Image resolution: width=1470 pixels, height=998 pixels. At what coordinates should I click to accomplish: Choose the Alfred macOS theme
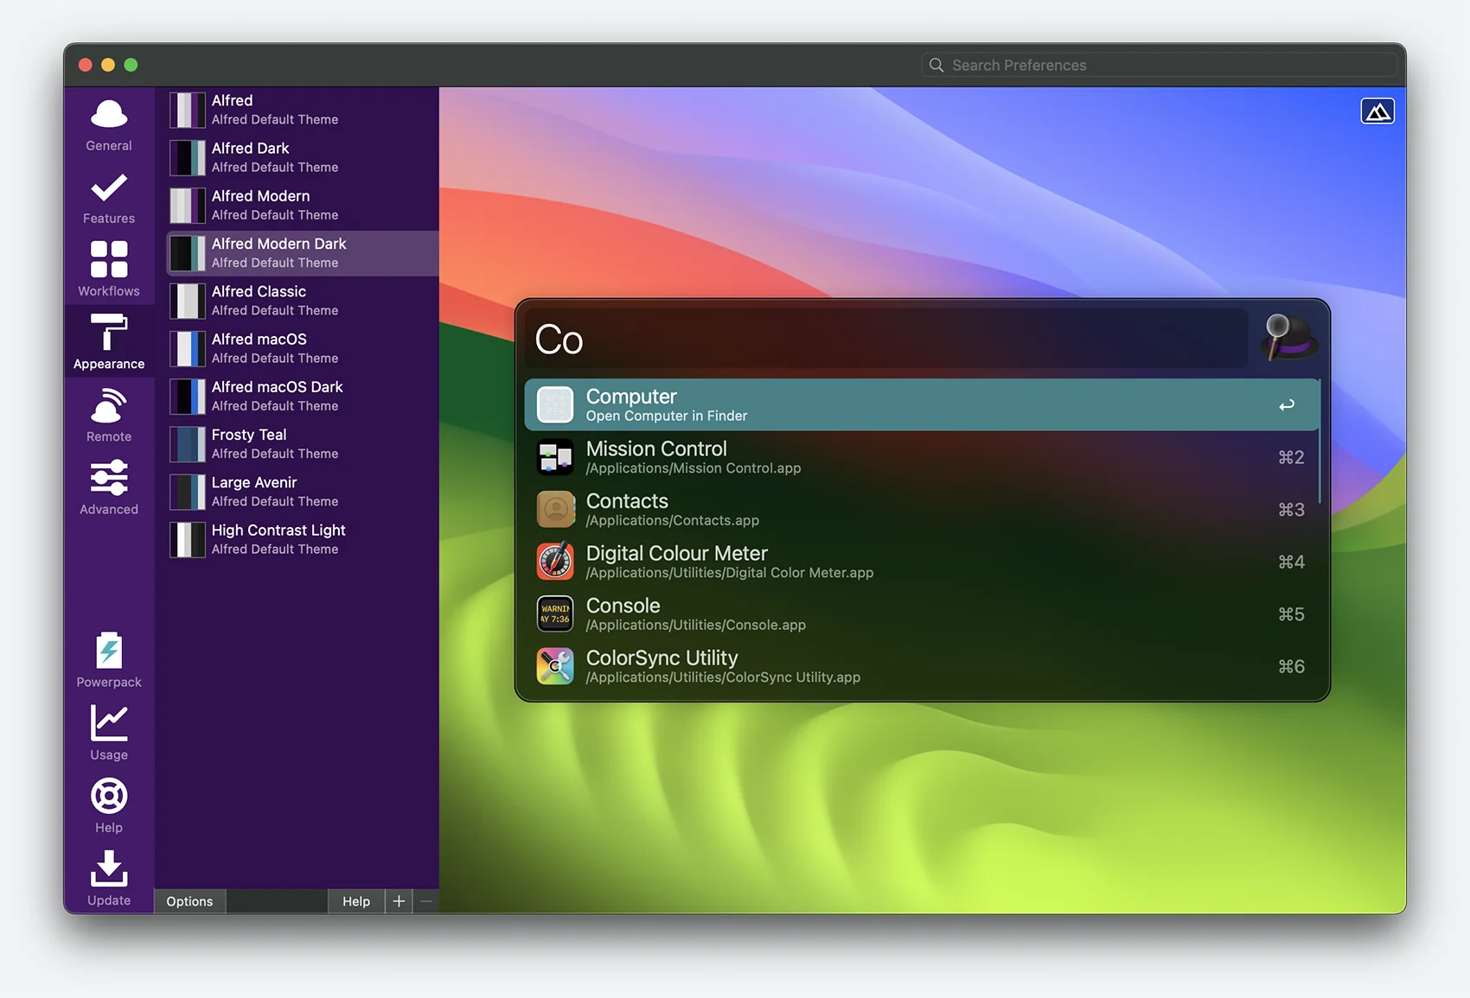pyautogui.click(x=302, y=348)
